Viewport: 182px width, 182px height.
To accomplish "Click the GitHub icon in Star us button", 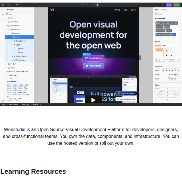I will (x=119, y=94).
